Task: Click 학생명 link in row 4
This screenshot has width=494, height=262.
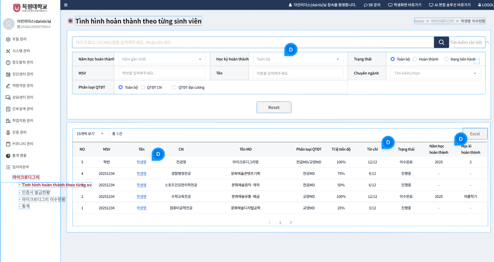Action: coord(141,173)
